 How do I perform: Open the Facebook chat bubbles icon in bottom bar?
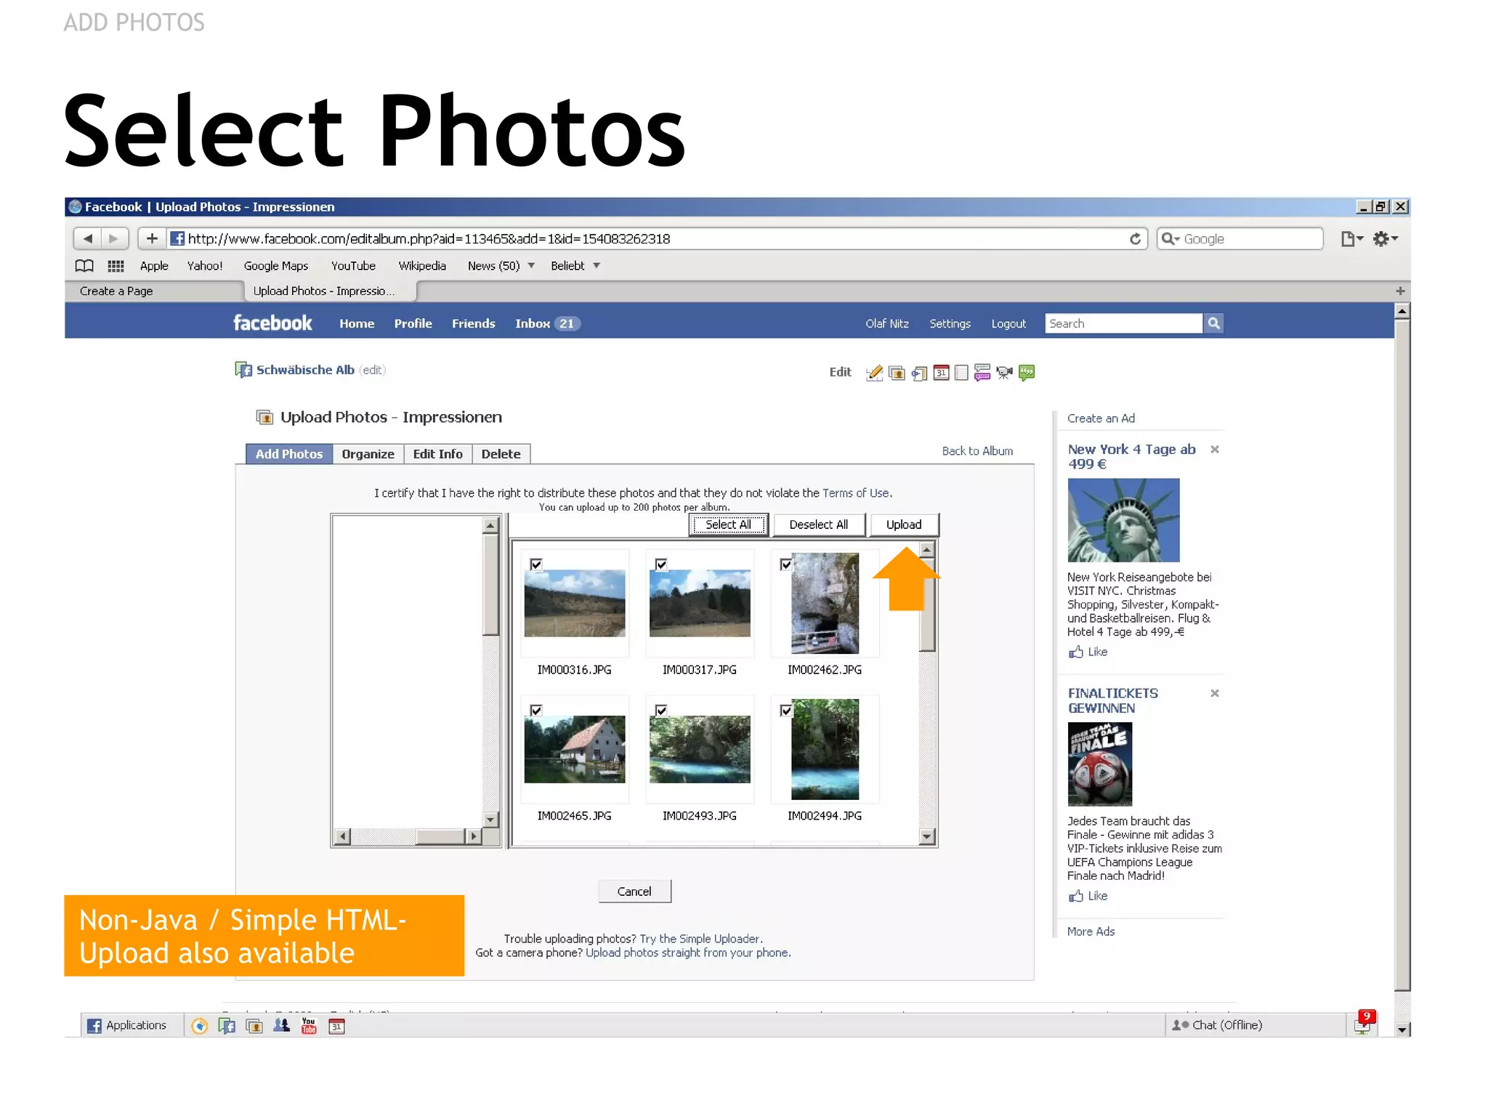tap(227, 1025)
